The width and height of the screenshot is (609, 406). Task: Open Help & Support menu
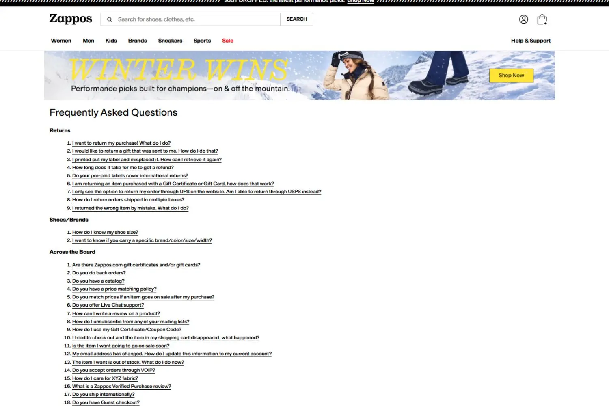point(531,41)
